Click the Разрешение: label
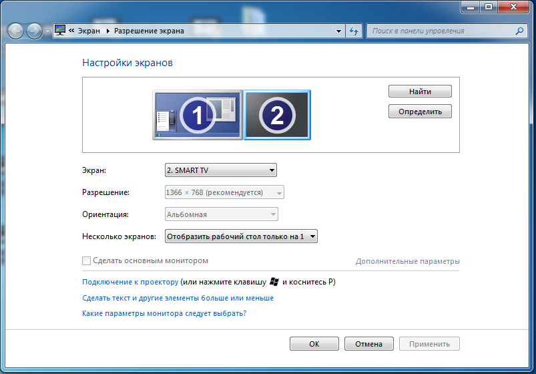The width and height of the screenshot is (536, 374). click(x=105, y=192)
